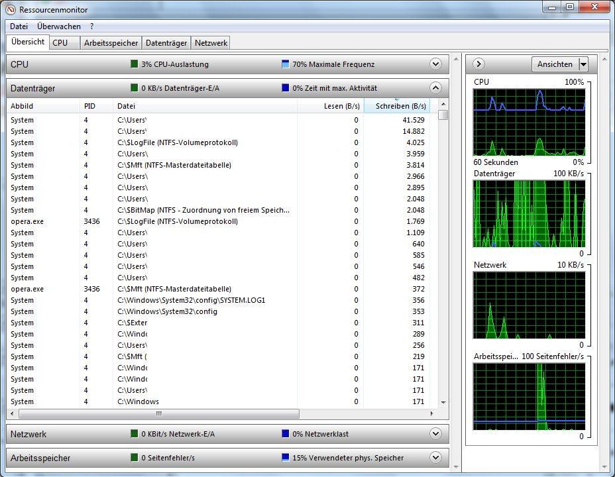Sort by the PID column header

[97, 106]
